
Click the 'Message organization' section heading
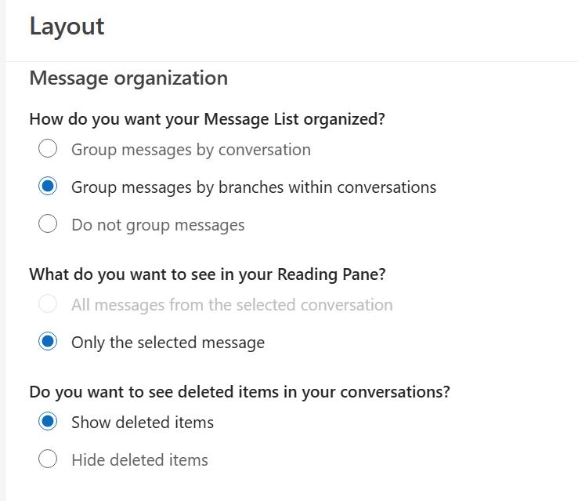[x=128, y=78]
